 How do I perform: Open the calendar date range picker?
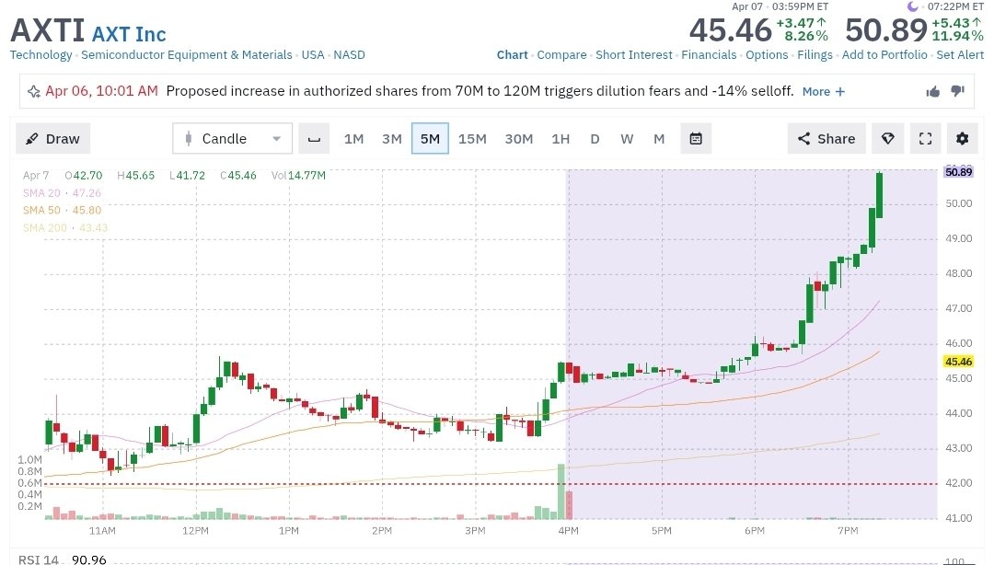696,139
